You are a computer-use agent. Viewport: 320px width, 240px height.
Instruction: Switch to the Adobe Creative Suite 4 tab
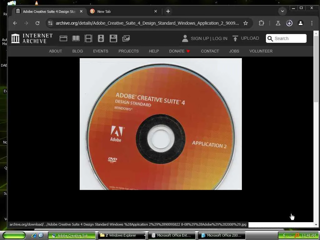pyautogui.click(x=49, y=12)
